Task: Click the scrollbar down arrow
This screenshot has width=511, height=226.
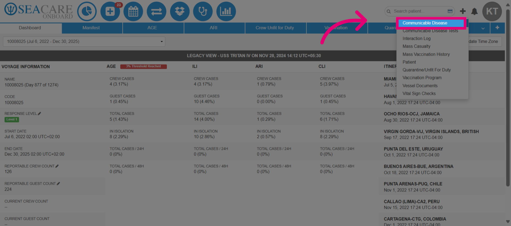Action: (x=508, y=222)
